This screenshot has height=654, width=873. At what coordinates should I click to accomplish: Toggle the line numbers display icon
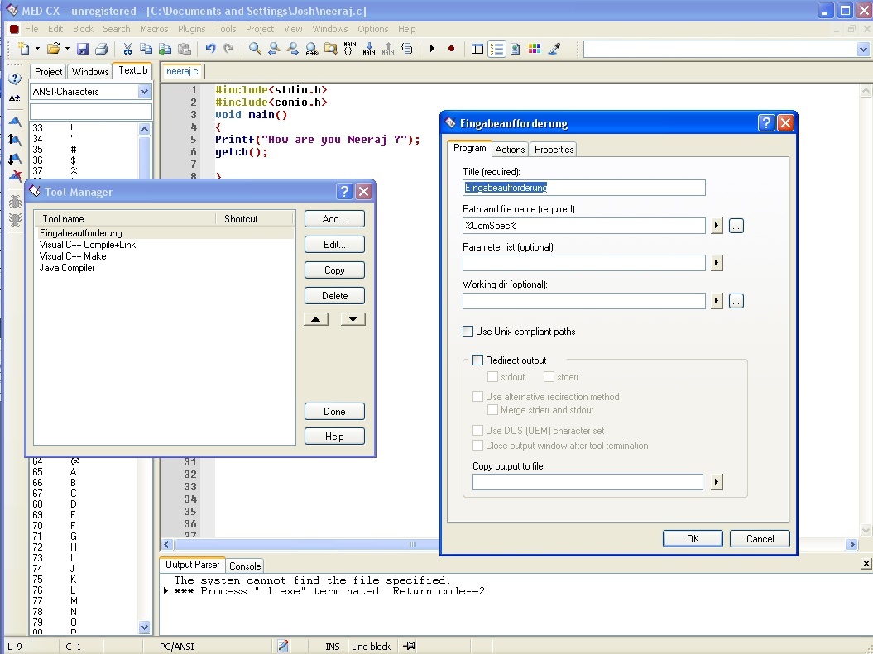tap(496, 49)
